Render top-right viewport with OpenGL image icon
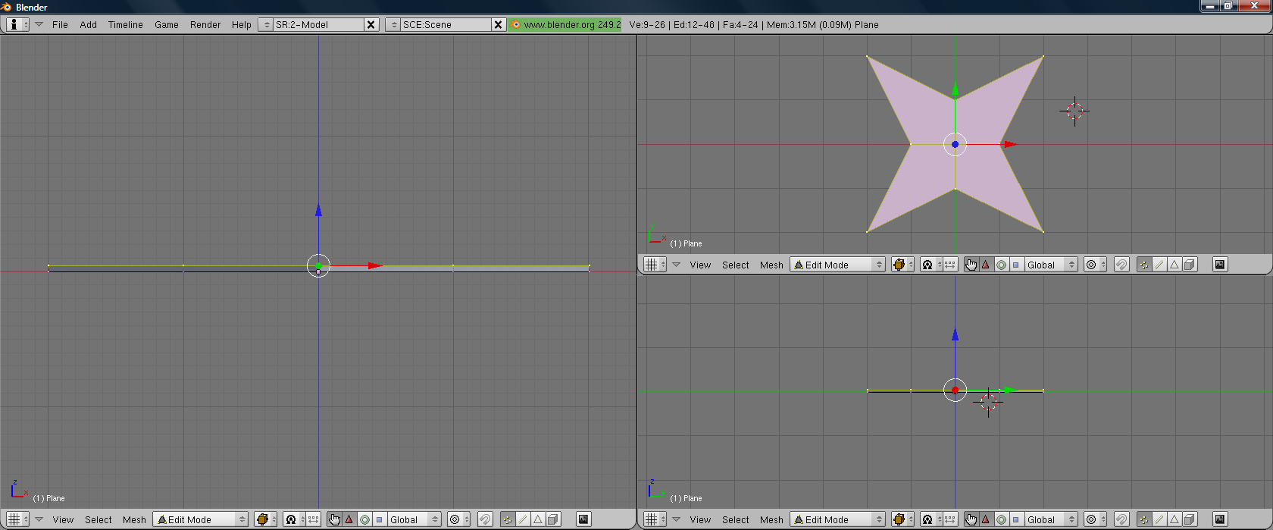This screenshot has height=530, width=1273. 1220,265
